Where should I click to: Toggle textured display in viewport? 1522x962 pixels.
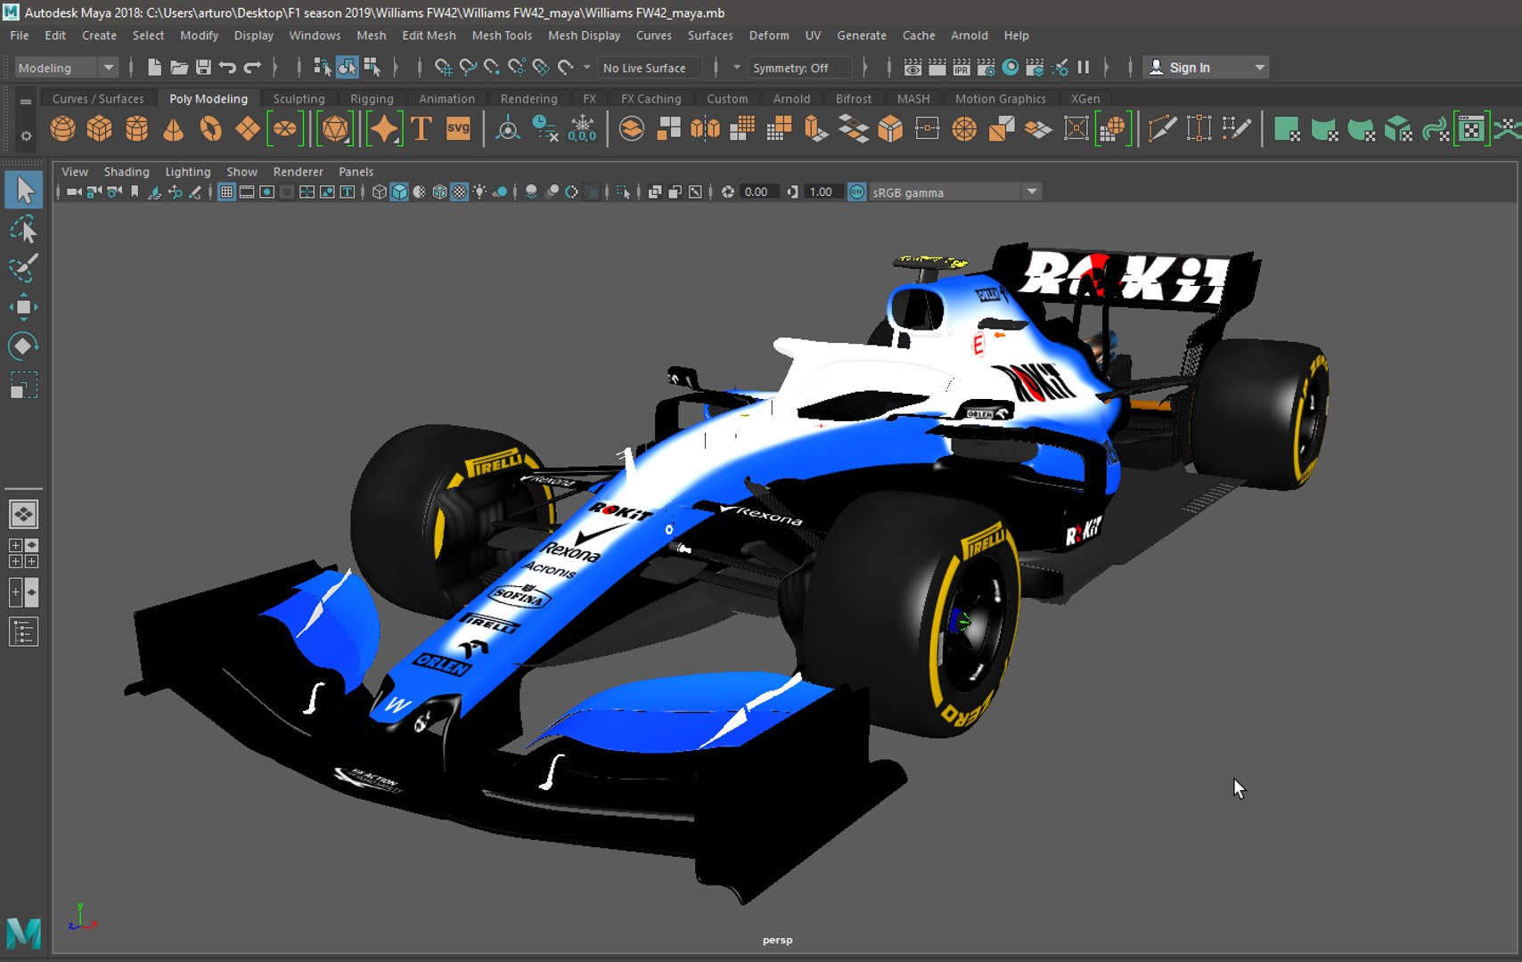[460, 192]
